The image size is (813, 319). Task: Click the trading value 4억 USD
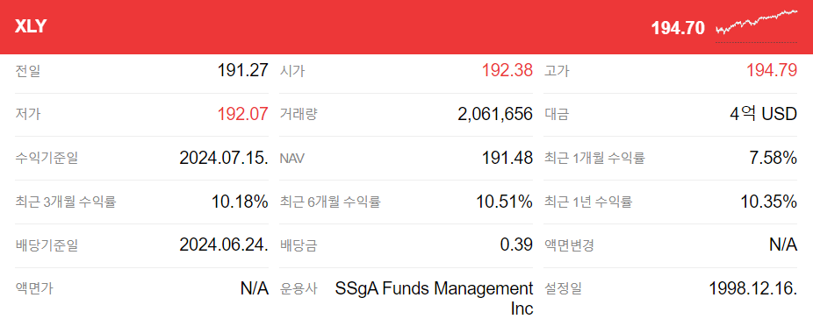tap(763, 114)
